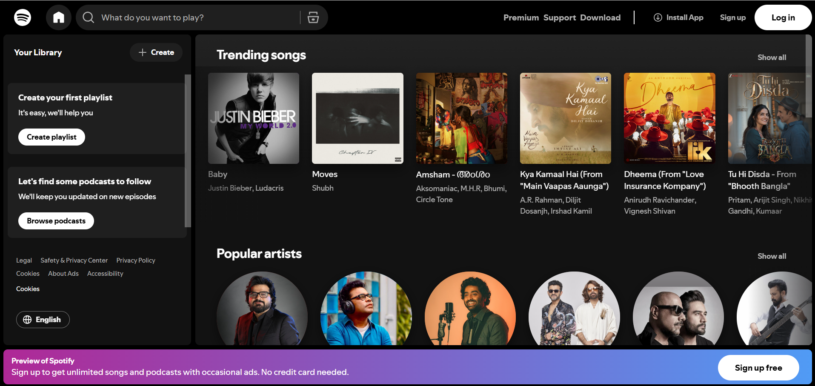The width and height of the screenshot is (815, 386).
Task: Click the Log in button
Action: [783, 17]
